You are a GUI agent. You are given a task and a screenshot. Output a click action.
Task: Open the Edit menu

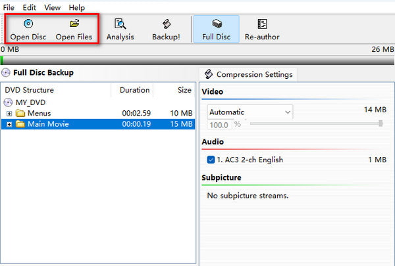pyautogui.click(x=29, y=7)
